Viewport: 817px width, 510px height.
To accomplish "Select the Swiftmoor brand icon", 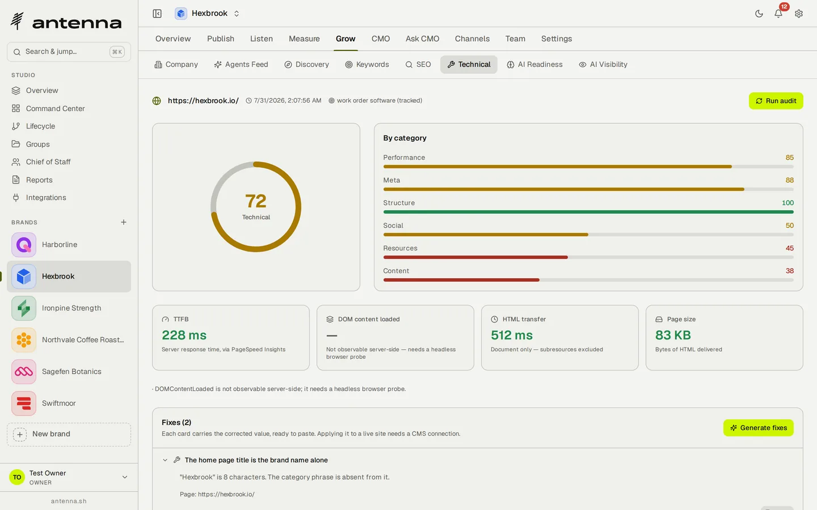I will (x=24, y=403).
